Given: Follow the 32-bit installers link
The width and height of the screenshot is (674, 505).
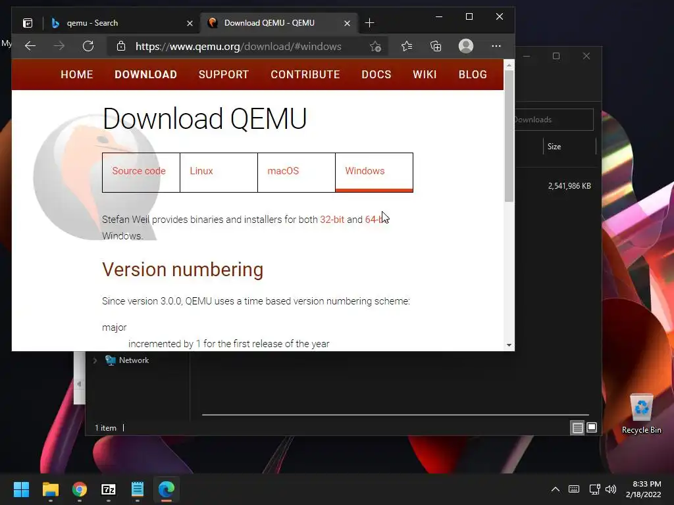Looking at the screenshot, I should (332, 220).
